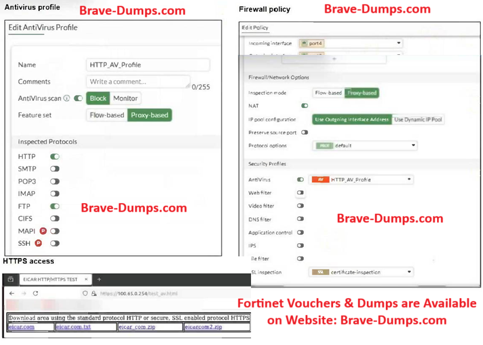This screenshot has width=483, height=345.
Task: Open the Incoming interface port4 dropdown
Action: (350, 43)
